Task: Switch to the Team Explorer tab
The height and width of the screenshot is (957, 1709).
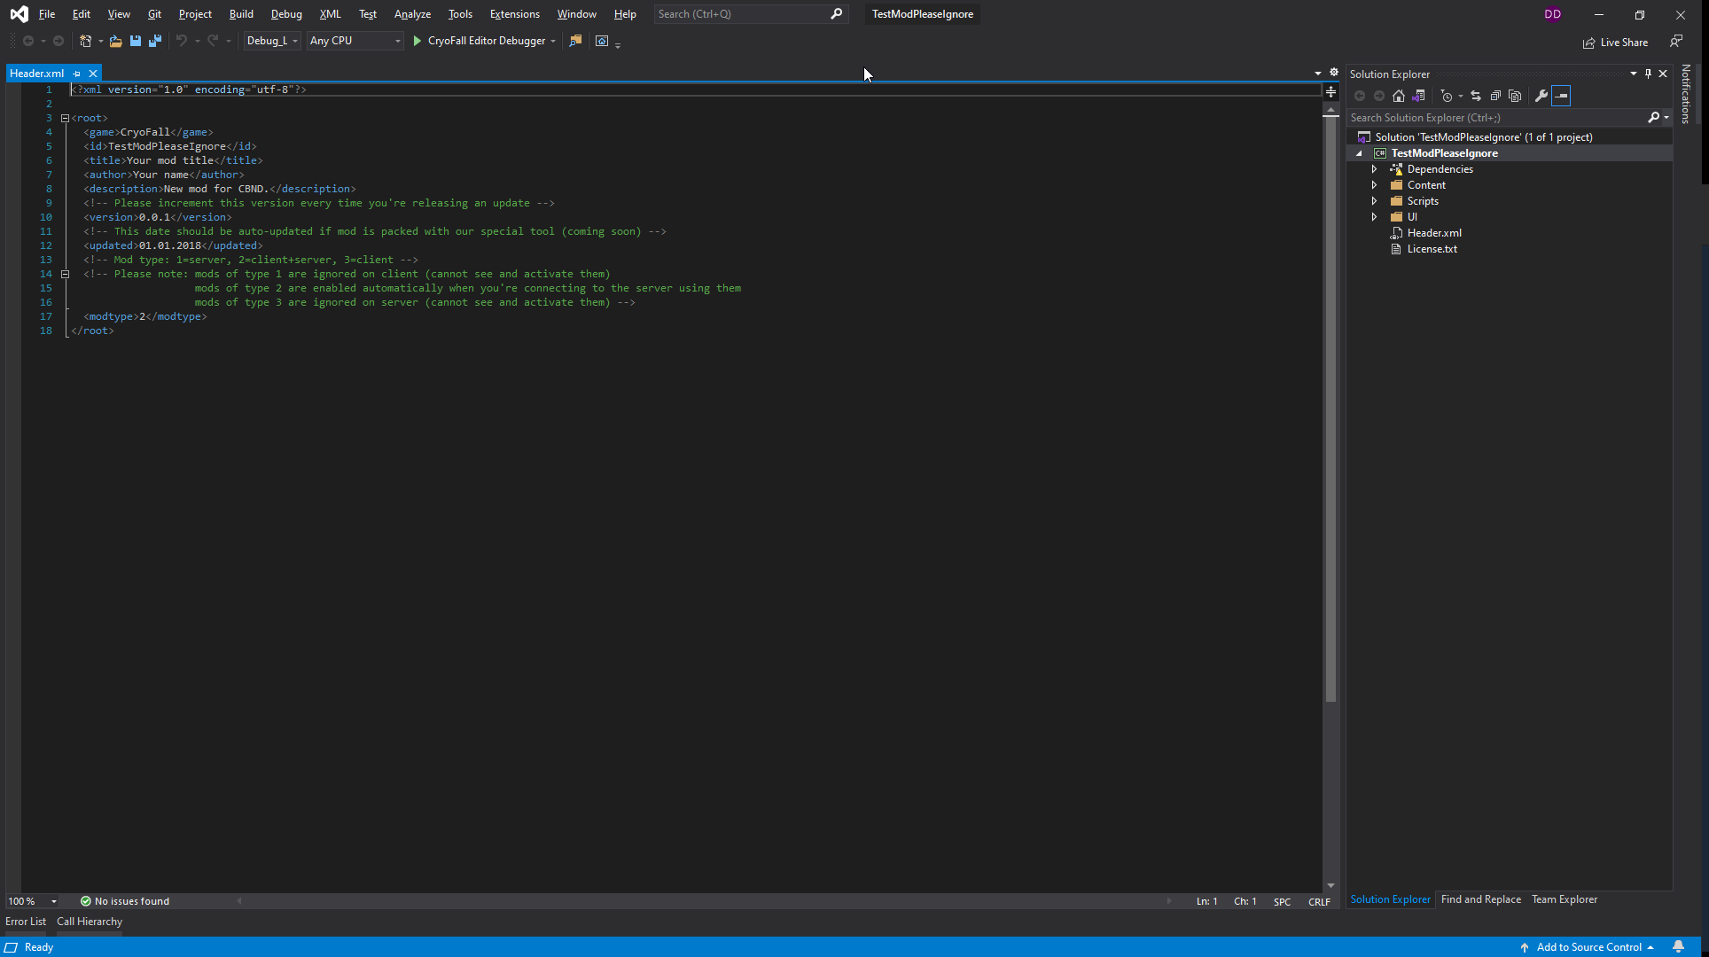Action: pos(1565,899)
